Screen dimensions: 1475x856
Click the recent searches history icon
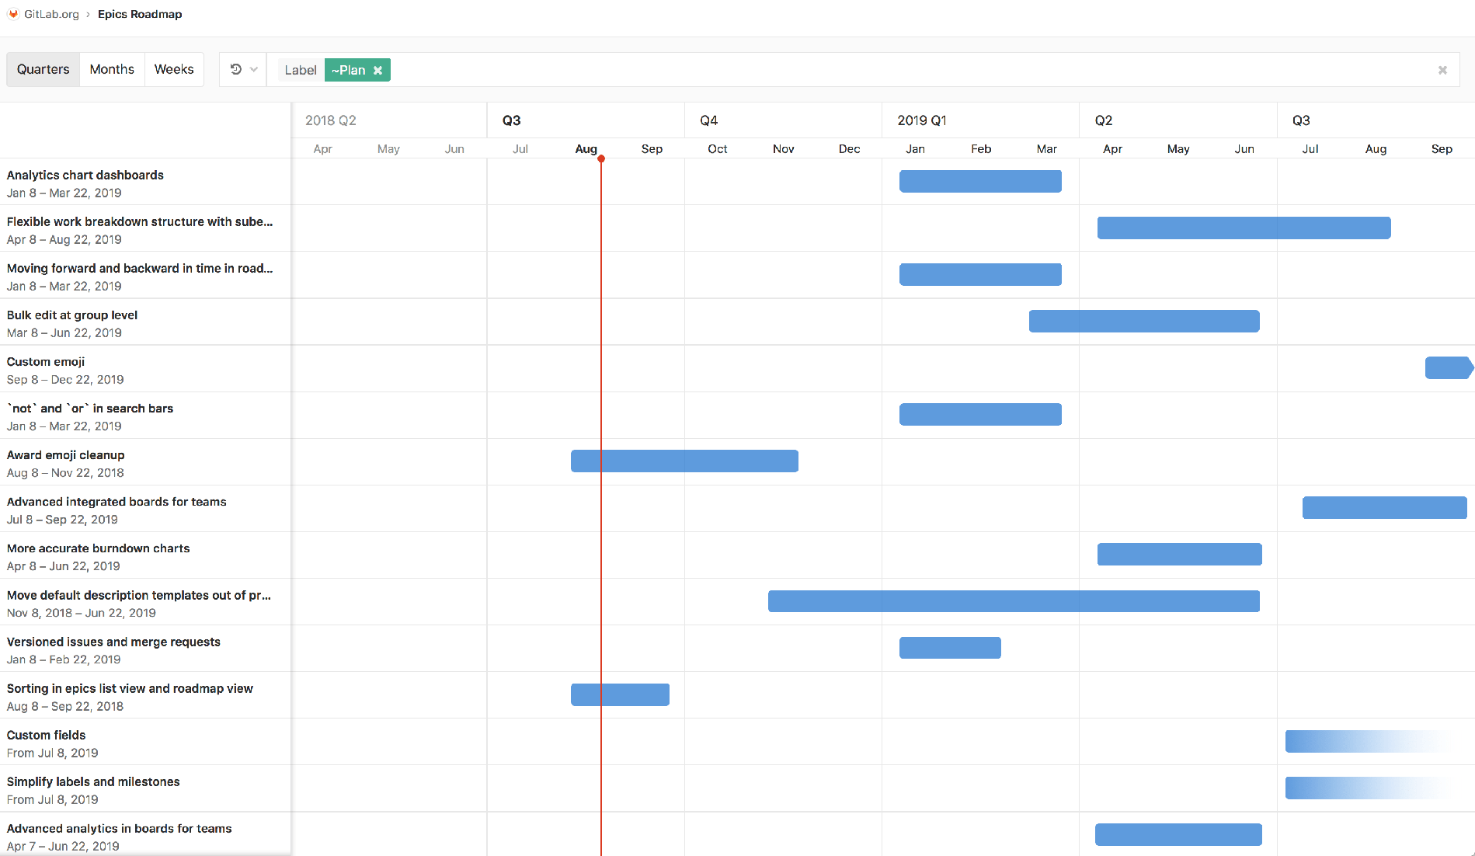[x=235, y=69]
